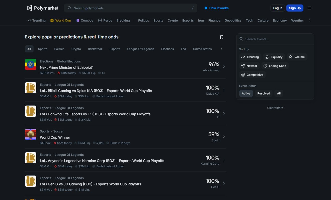The width and height of the screenshot is (331, 200).
Task: Click the Sign Up button
Action: (295, 8)
